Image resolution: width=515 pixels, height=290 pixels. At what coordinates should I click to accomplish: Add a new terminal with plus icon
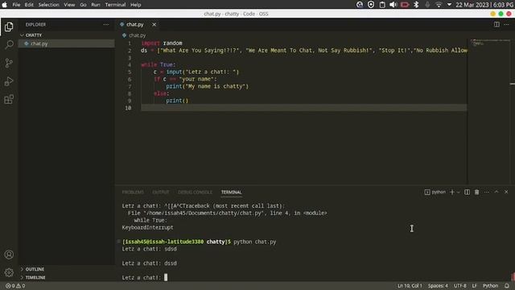(x=452, y=192)
